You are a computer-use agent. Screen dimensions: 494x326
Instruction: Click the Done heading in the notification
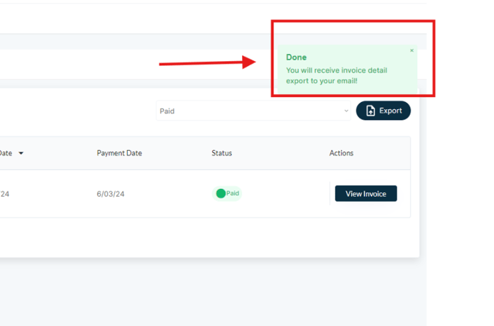pyautogui.click(x=296, y=57)
